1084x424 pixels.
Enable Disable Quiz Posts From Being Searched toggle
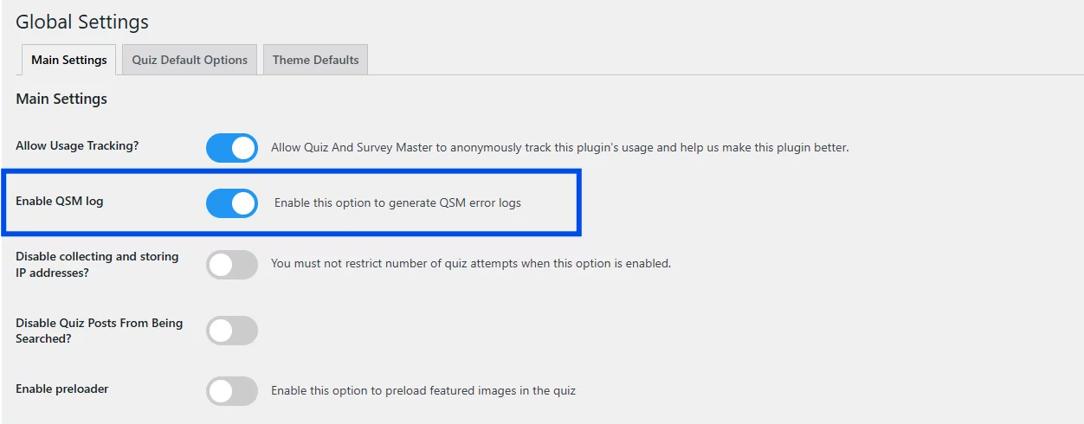click(x=232, y=331)
